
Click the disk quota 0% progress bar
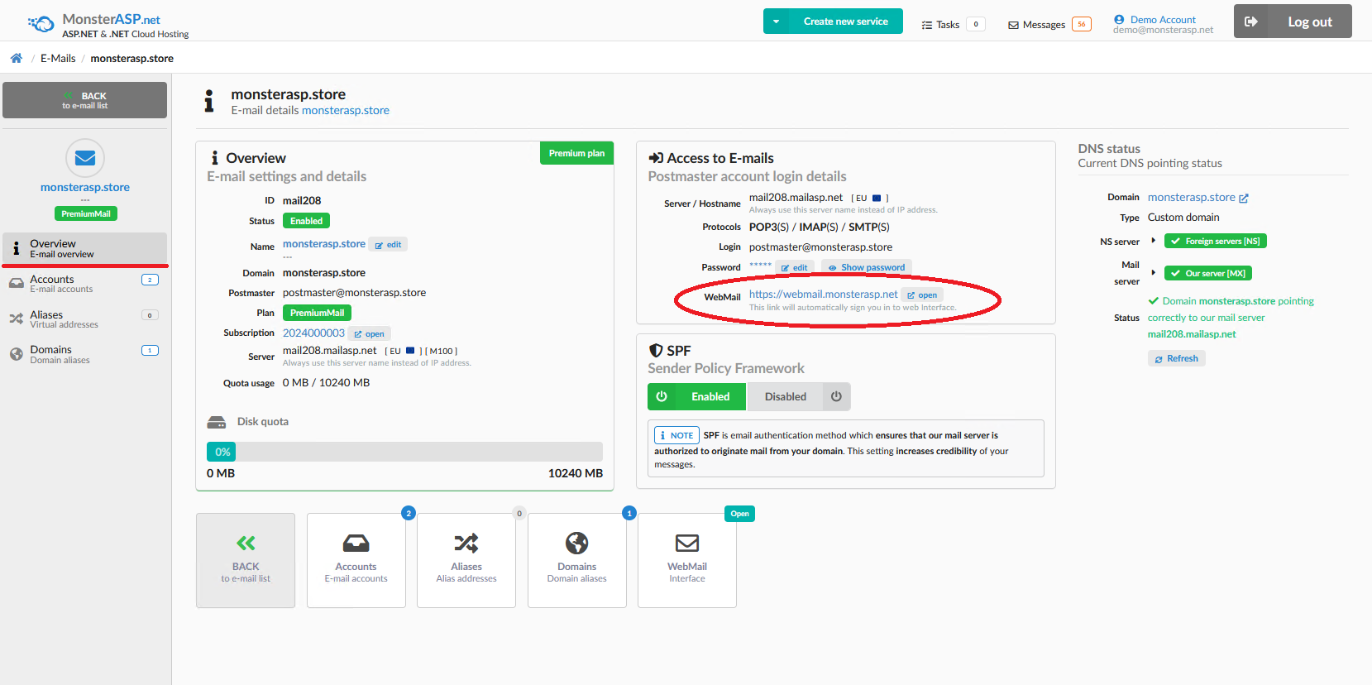(404, 452)
